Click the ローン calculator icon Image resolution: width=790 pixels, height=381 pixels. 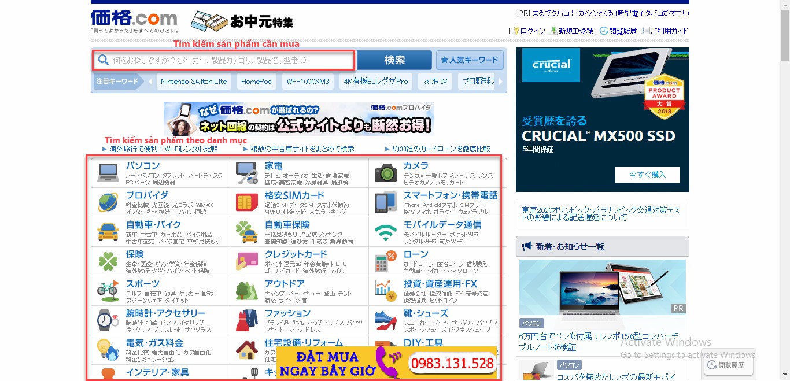pyautogui.click(x=386, y=261)
